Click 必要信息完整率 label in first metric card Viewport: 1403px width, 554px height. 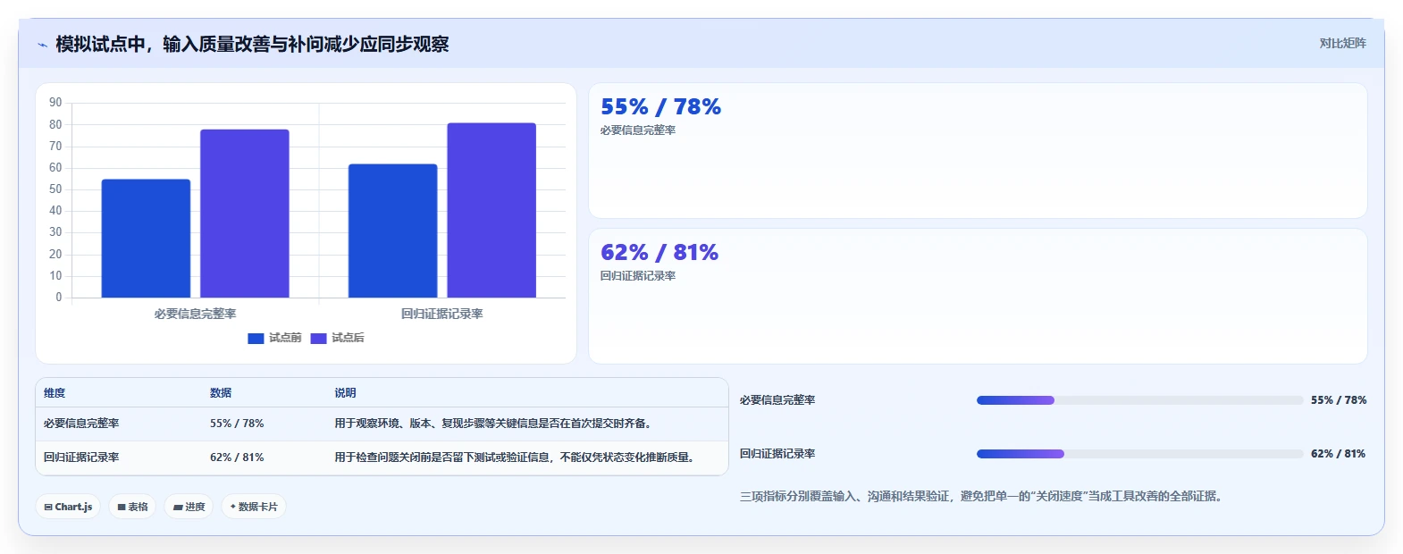[x=638, y=130]
